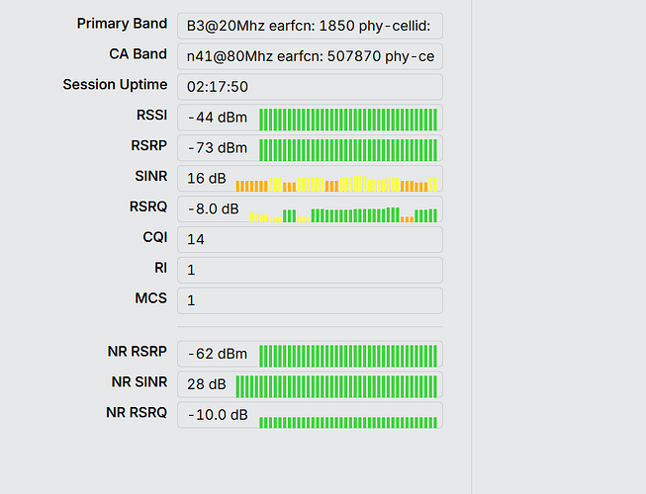The image size is (646, 494).
Task: Click the SINR 16 dB history graph
Action: [x=336, y=184]
